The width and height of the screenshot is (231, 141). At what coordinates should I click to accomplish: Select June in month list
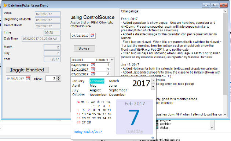click(x=113, y=86)
